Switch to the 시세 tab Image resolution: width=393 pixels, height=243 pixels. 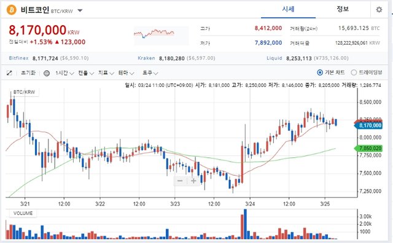(x=288, y=9)
